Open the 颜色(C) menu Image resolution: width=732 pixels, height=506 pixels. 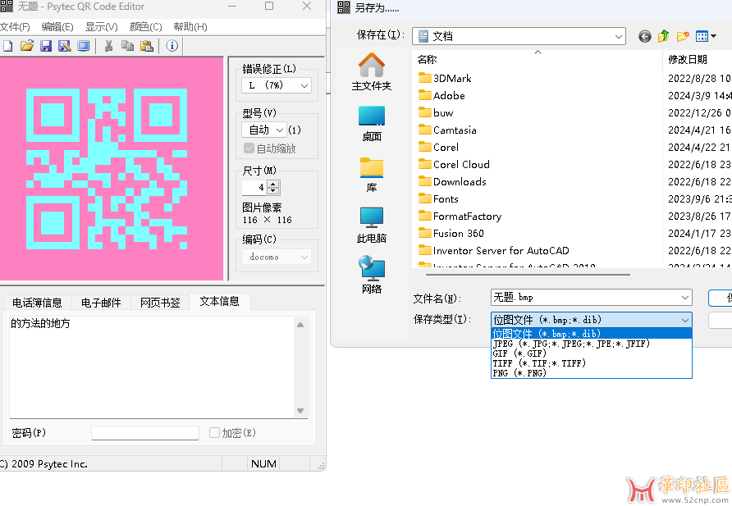[145, 26]
